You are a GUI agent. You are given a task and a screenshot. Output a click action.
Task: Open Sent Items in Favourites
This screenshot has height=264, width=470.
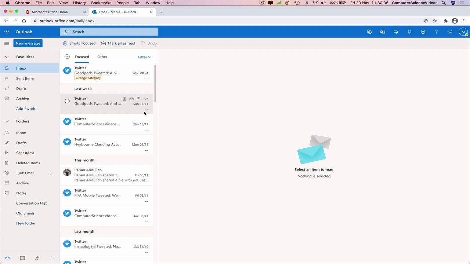(30, 78)
